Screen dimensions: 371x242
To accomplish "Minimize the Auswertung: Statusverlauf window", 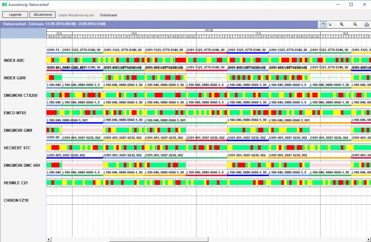I will tap(338, 4).
